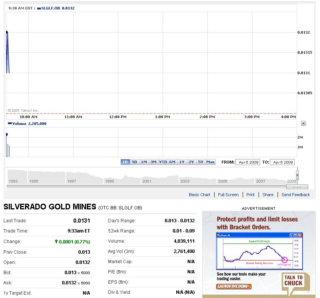
Task: View the 6M chart
Action: (x=172, y=162)
